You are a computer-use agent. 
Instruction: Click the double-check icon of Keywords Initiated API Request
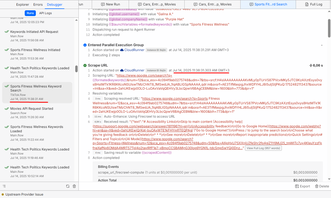tap(7, 32)
